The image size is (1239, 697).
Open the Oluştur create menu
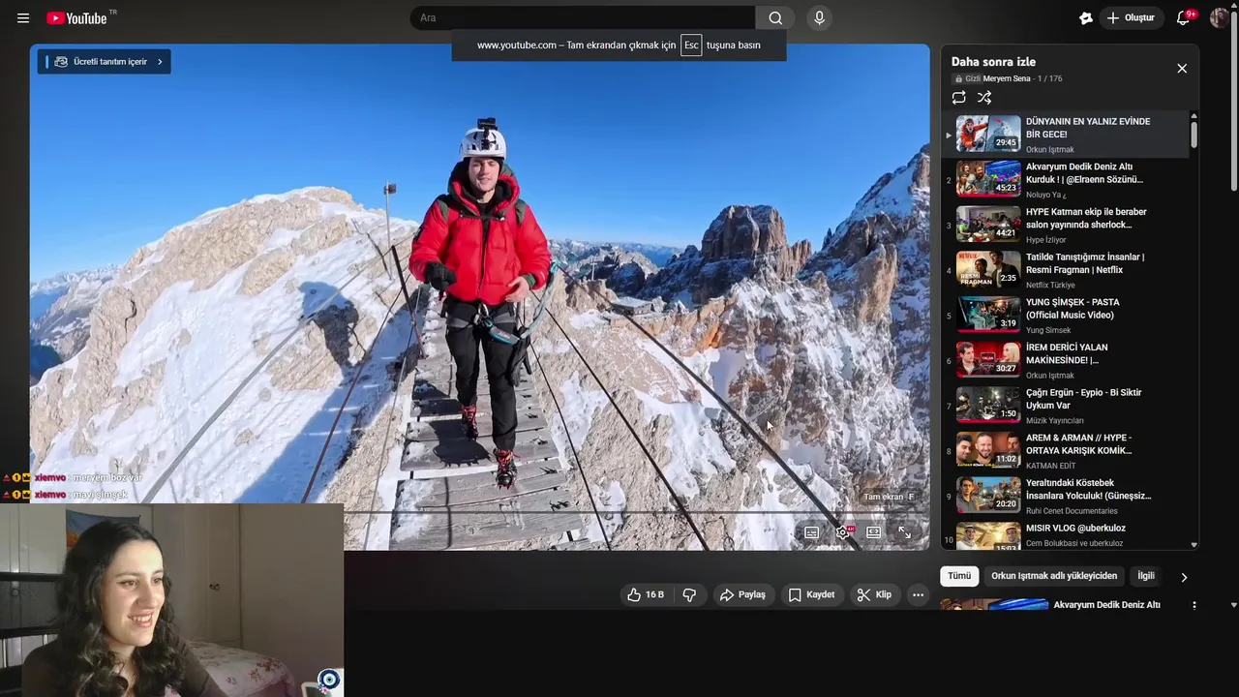click(x=1131, y=17)
